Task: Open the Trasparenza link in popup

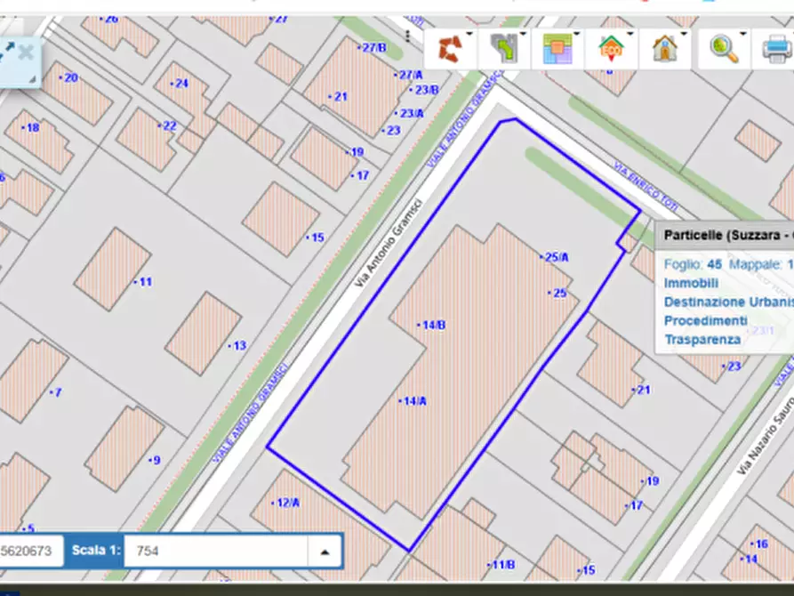Action: click(x=702, y=340)
